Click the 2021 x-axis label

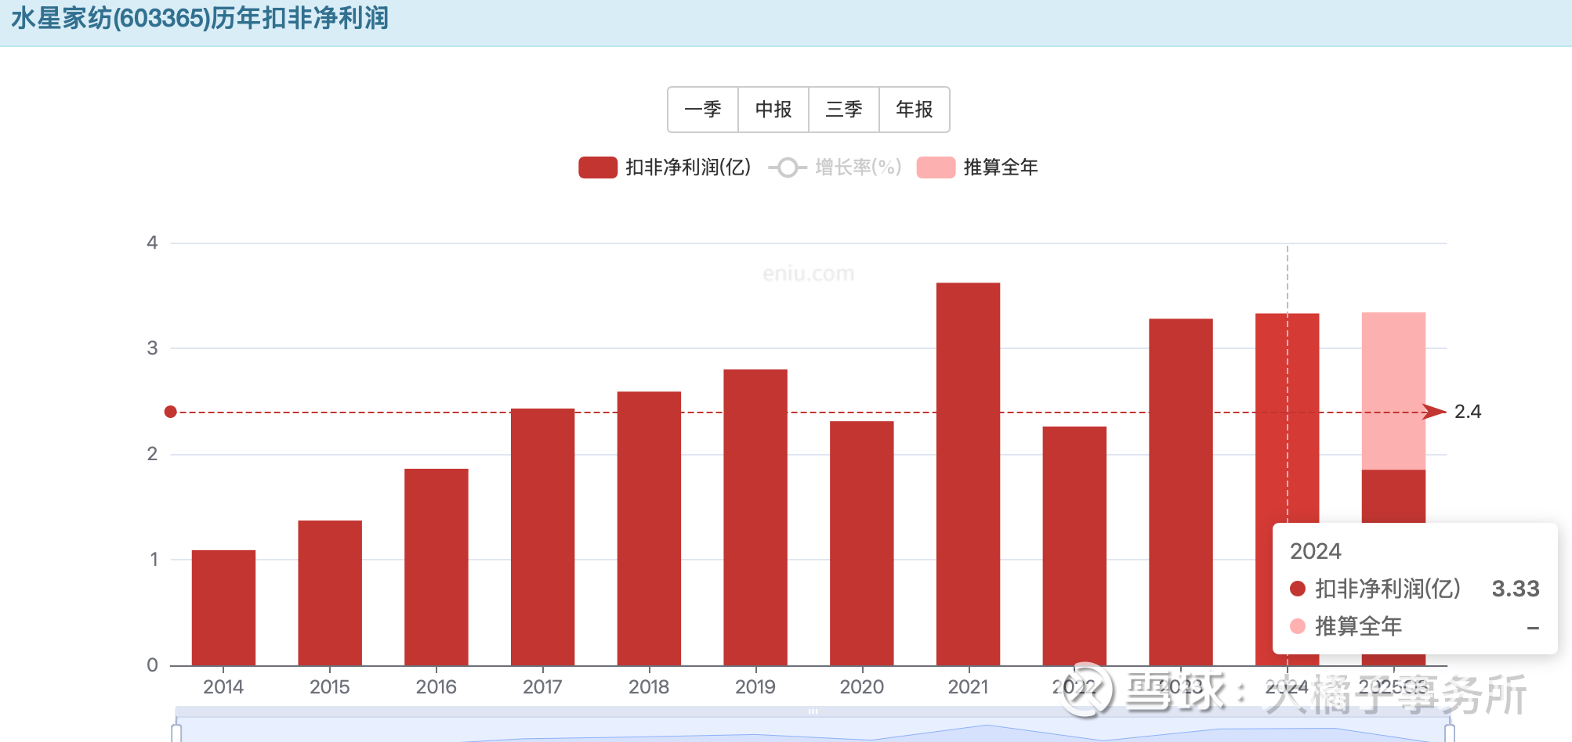(969, 687)
